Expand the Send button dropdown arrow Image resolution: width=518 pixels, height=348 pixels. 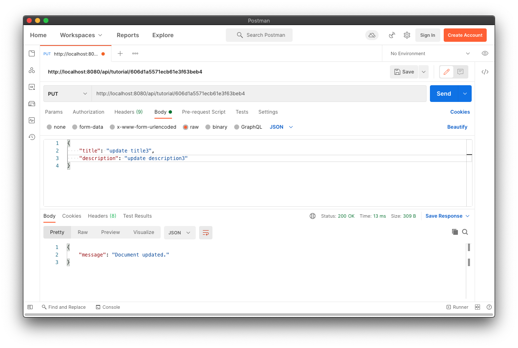click(465, 94)
